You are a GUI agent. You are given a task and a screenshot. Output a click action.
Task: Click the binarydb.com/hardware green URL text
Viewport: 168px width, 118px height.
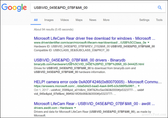click(x=89, y=64)
